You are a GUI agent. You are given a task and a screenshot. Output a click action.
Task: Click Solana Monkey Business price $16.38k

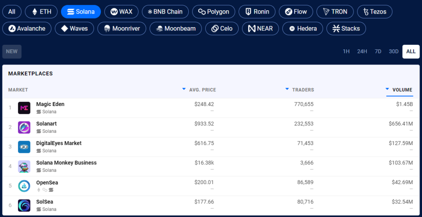[204, 163]
